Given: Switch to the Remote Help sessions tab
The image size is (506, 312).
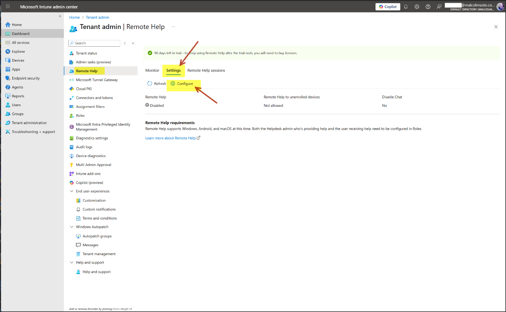Looking at the screenshot, I should [206, 70].
